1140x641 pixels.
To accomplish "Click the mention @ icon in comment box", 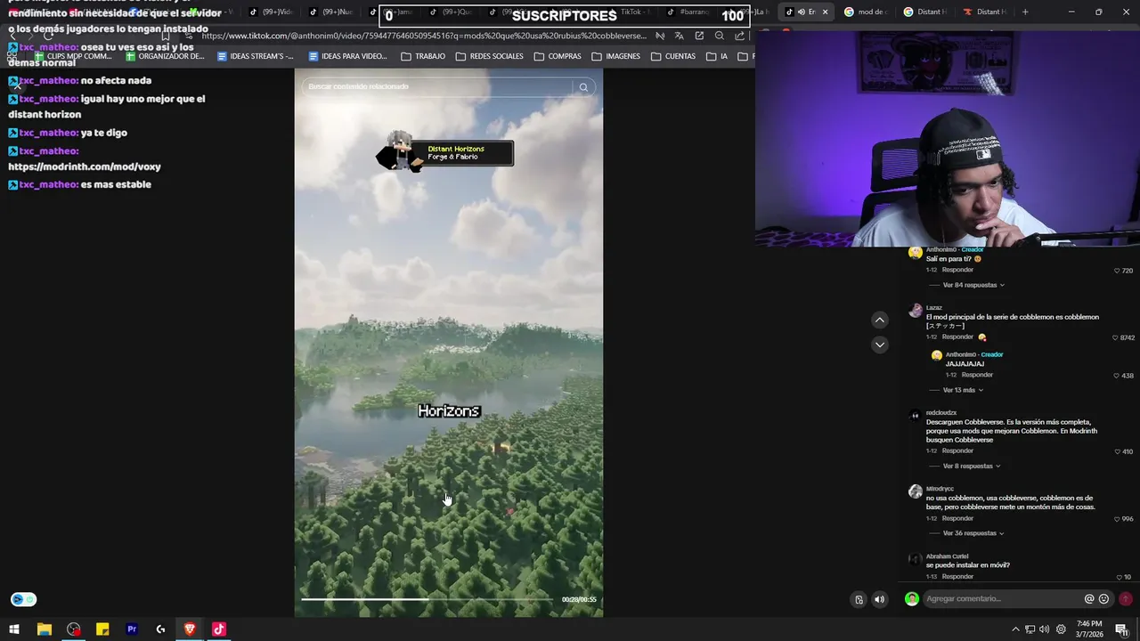I will tap(1088, 599).
